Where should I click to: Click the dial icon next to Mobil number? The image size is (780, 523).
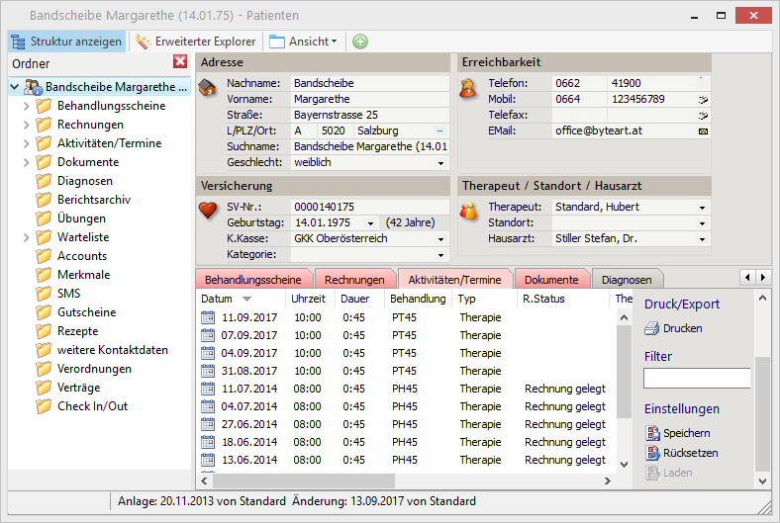(703, 100)
